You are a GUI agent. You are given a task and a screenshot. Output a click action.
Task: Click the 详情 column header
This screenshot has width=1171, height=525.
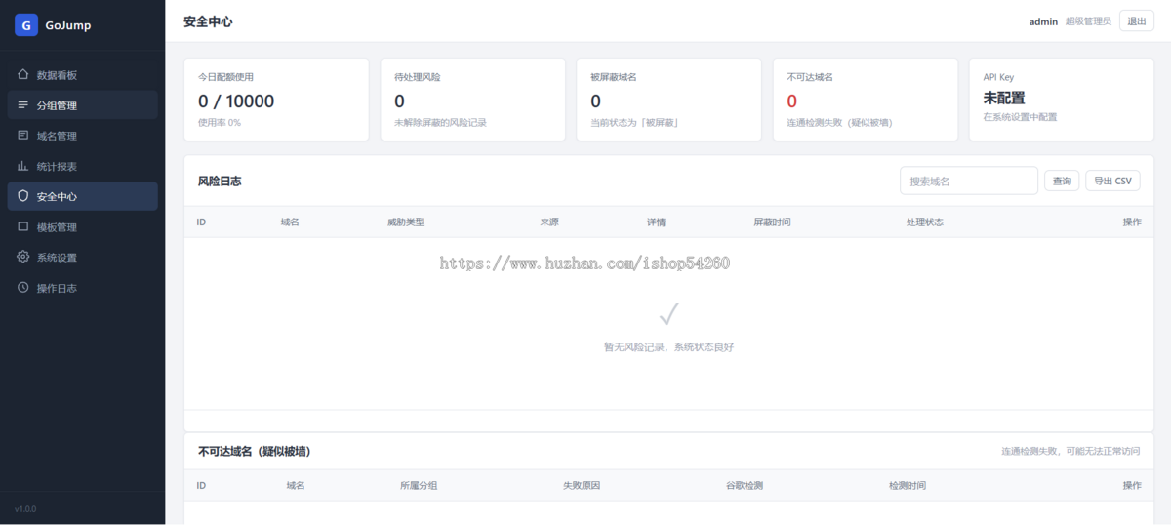pos(656,222)
